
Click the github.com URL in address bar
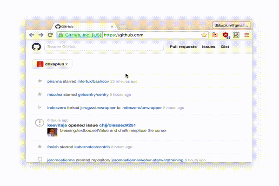pos(124,35)
